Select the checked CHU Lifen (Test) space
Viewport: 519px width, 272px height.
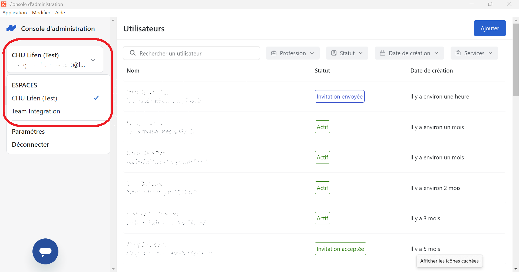click(55, 98)
